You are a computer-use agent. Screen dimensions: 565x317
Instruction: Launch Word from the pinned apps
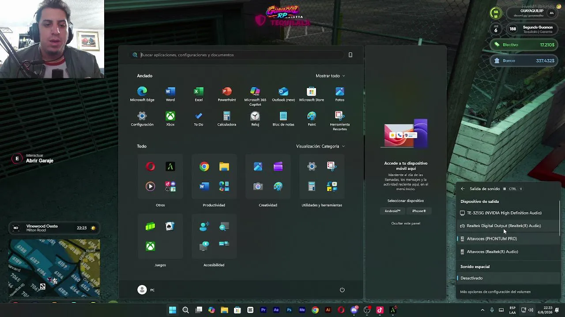[170, 94]
